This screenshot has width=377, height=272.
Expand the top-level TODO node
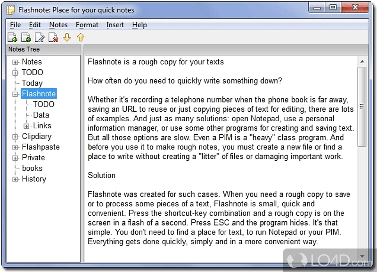tap(15, 73)
